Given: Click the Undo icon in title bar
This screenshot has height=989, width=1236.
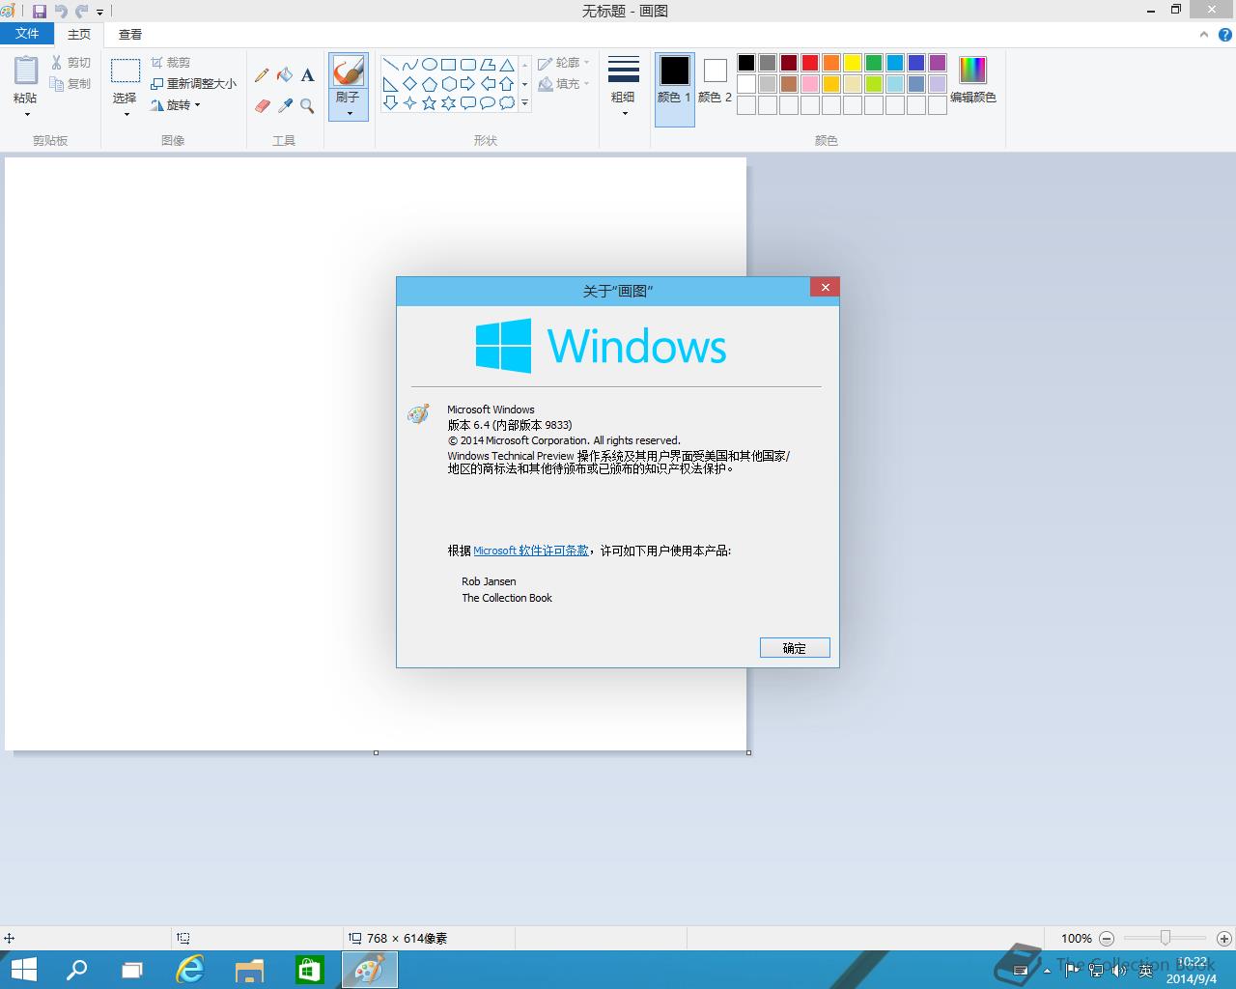Looking at the screenshot, I should coord(61,12).
